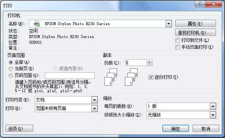The height and width of the screenshot is (138, 225).
Task: Click the 份数 copies field
Action: click(136, 63)
